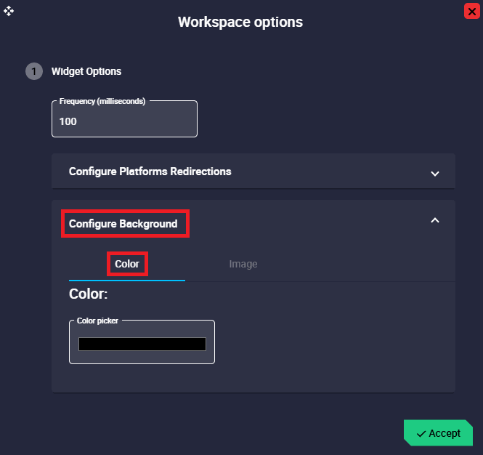Open the black color picker swatch
The width and height of the screenshot is (483, 455).
[x=142, y=345]
